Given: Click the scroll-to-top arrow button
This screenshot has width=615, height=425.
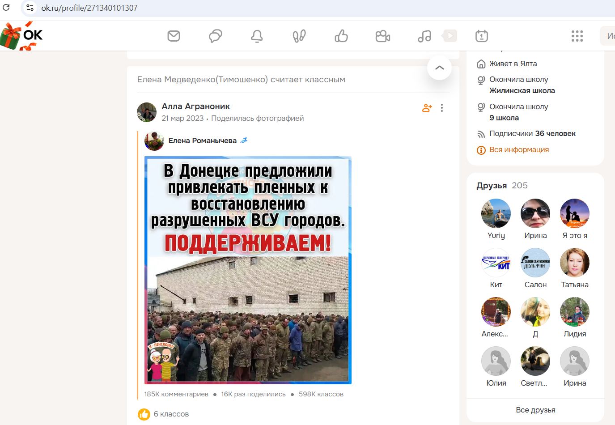Looking at the screenshot, I should coord(439,68).
